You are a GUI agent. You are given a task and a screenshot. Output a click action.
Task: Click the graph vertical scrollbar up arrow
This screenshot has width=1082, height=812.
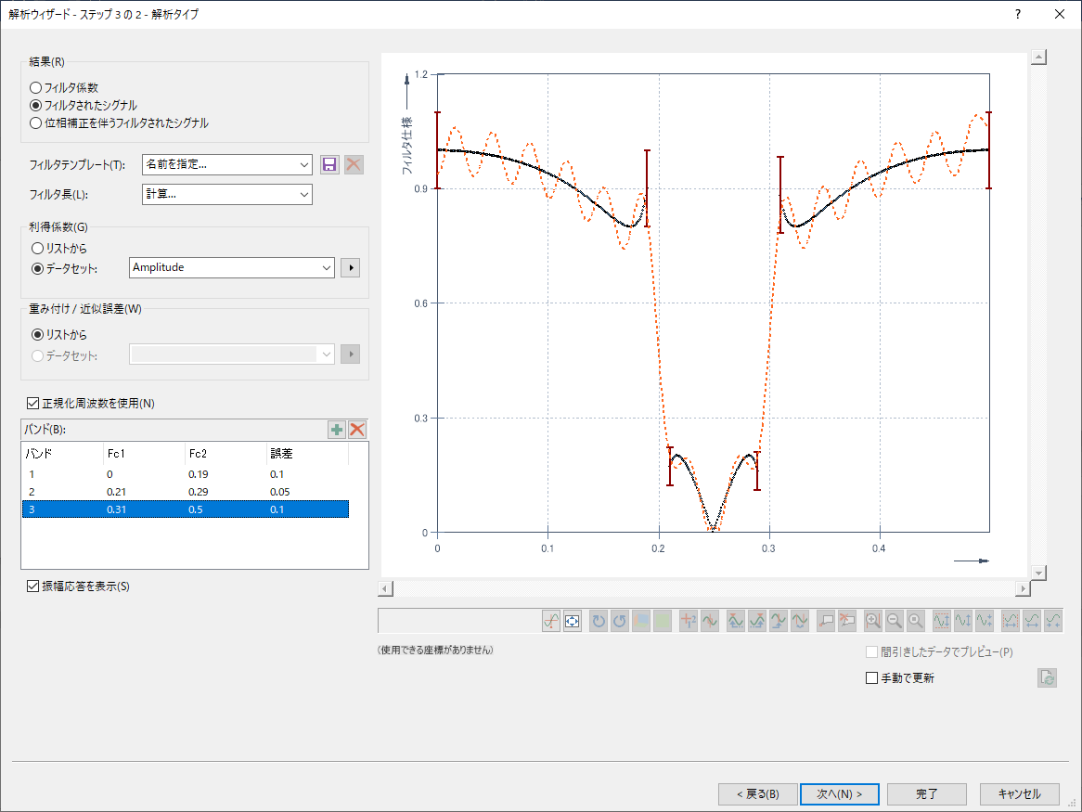click(x=1038, y=57)
